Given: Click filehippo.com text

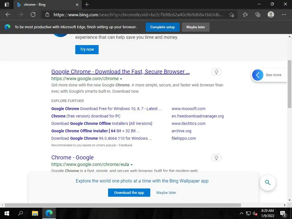Looking at the screenshot, I should 184,138.
